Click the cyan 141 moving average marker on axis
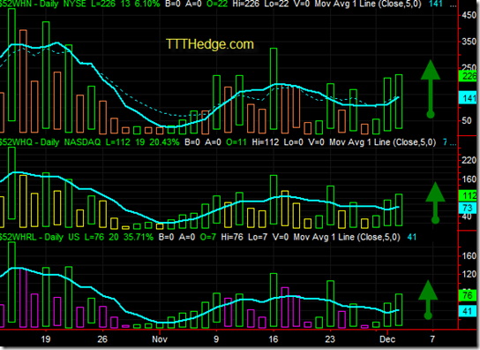Screen dimensions: 480x350 click(x=468, y=98)
